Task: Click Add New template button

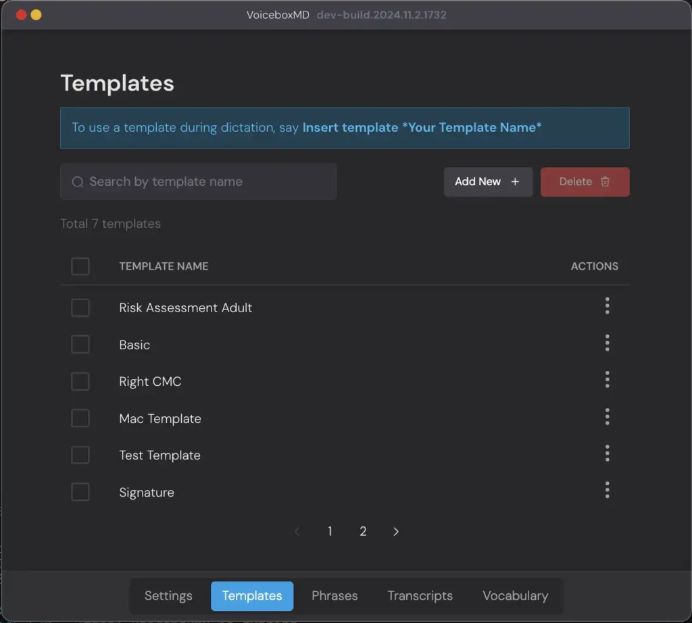Action: coord(488,182)
